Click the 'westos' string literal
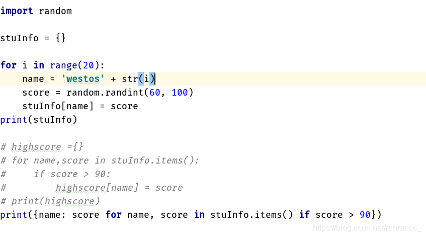This screenshot has height=237, width=426. [x=82, y=79]
